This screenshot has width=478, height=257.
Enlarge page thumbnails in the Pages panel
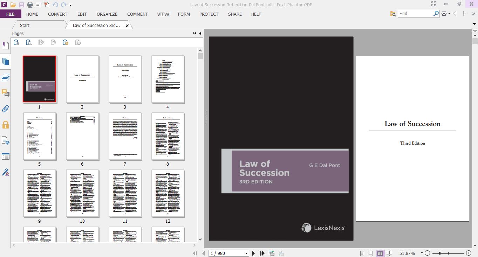click(16, 42)
